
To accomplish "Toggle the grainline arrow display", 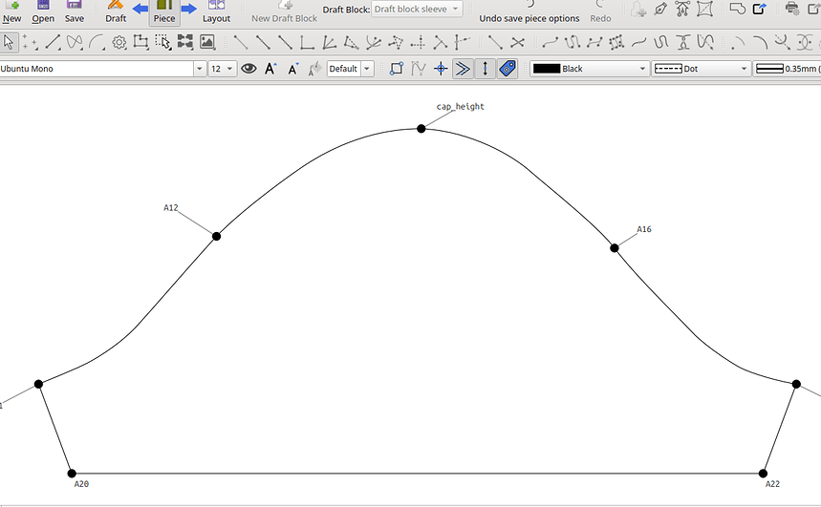I will (485, 69).
